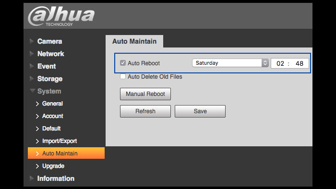The width and height of the screenshot is (336, 189).
Task: Open the General settings page
Action: pos(52,104)
